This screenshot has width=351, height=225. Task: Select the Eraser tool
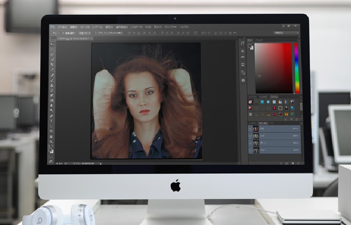click(x=52, y=95)
